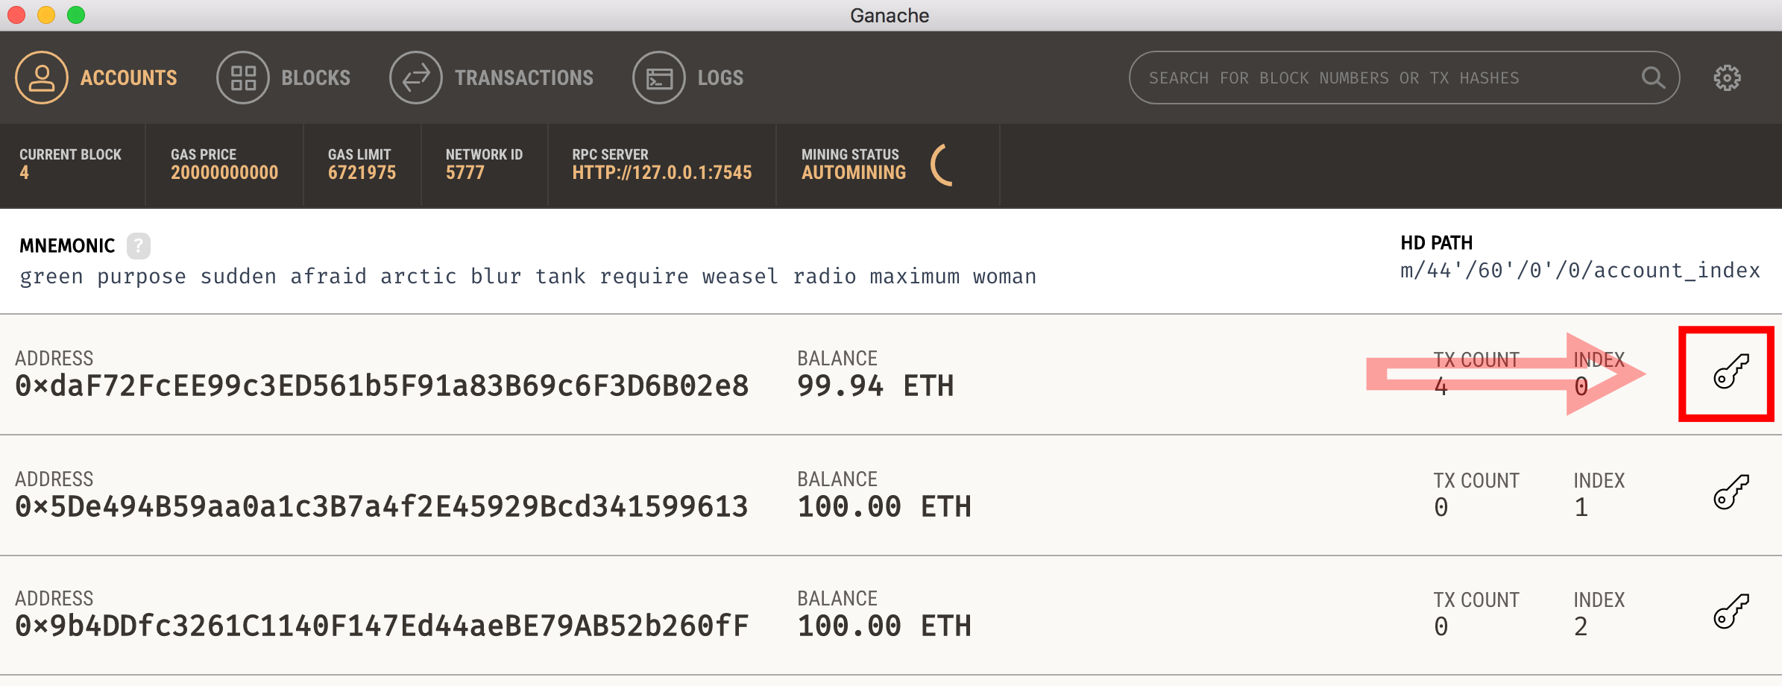1782x686 pixels.
Task: Click the Ganache window title
Action: 890,16
